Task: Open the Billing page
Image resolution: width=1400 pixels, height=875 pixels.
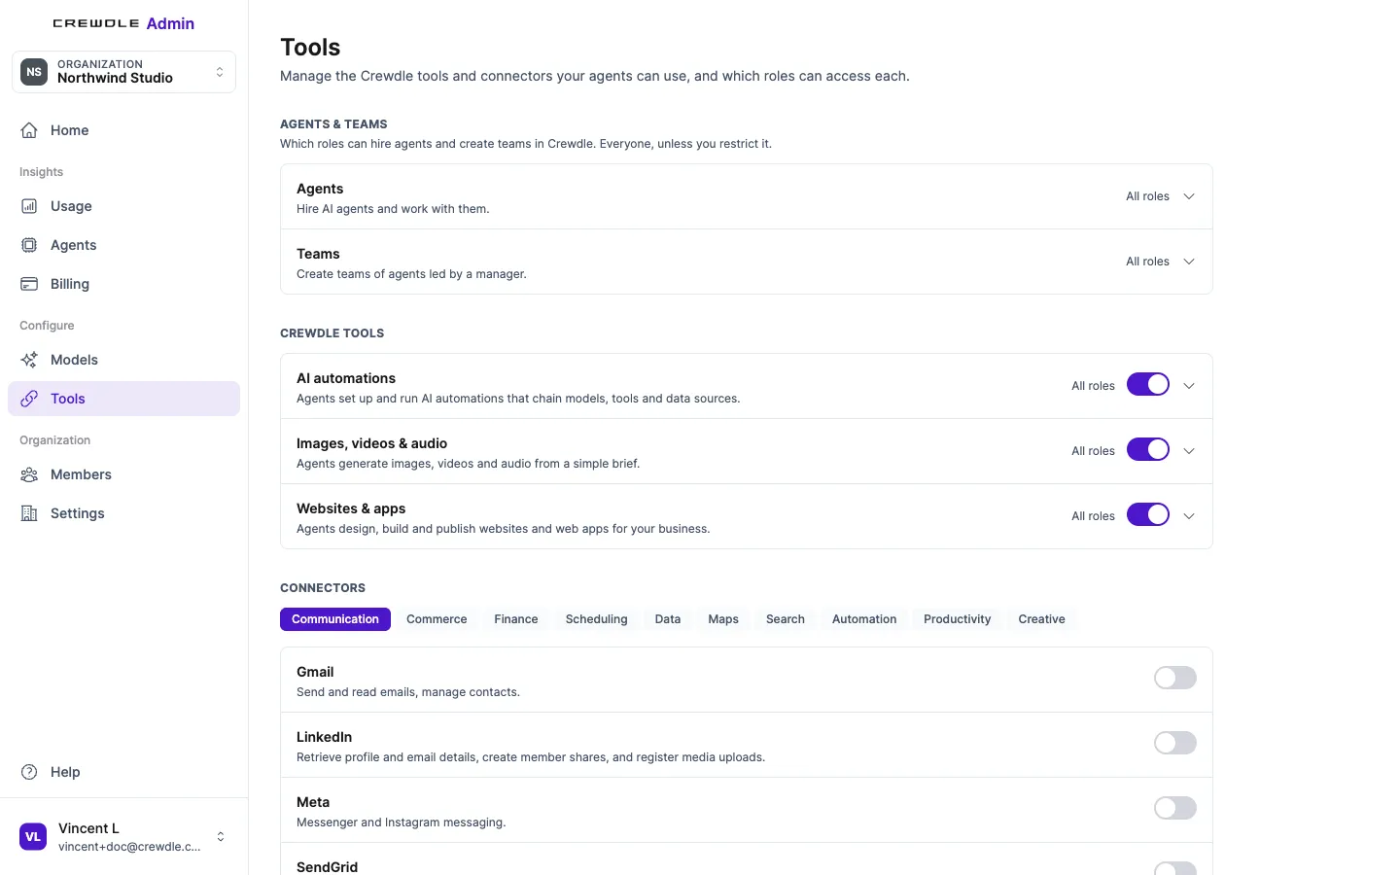Action: pyautogui.click(x=123, y=284)
